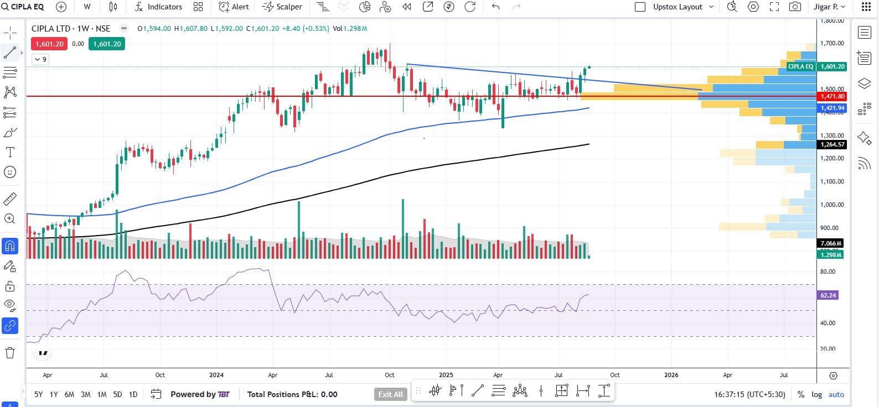Toggle magnet mode in left toolbar
This screenshot has width=879, height=407.
point(10,246)
